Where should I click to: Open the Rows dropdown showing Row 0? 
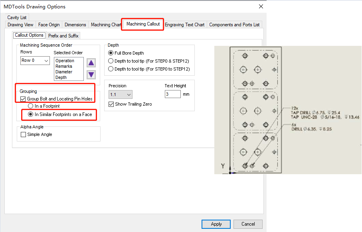click(35, 61)
